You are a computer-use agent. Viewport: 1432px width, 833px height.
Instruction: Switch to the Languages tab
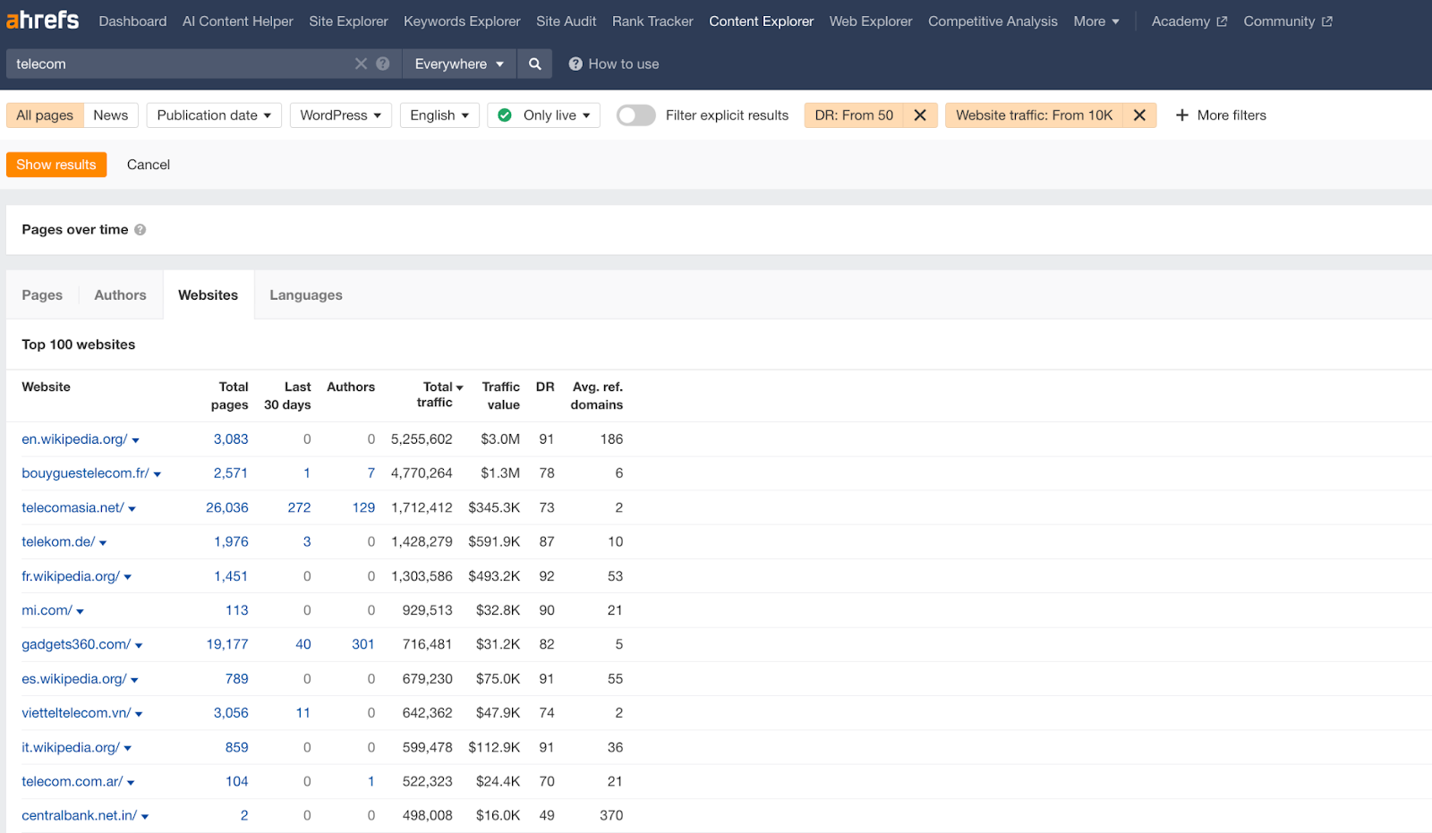pyautogui.click(x=306, y=295)
